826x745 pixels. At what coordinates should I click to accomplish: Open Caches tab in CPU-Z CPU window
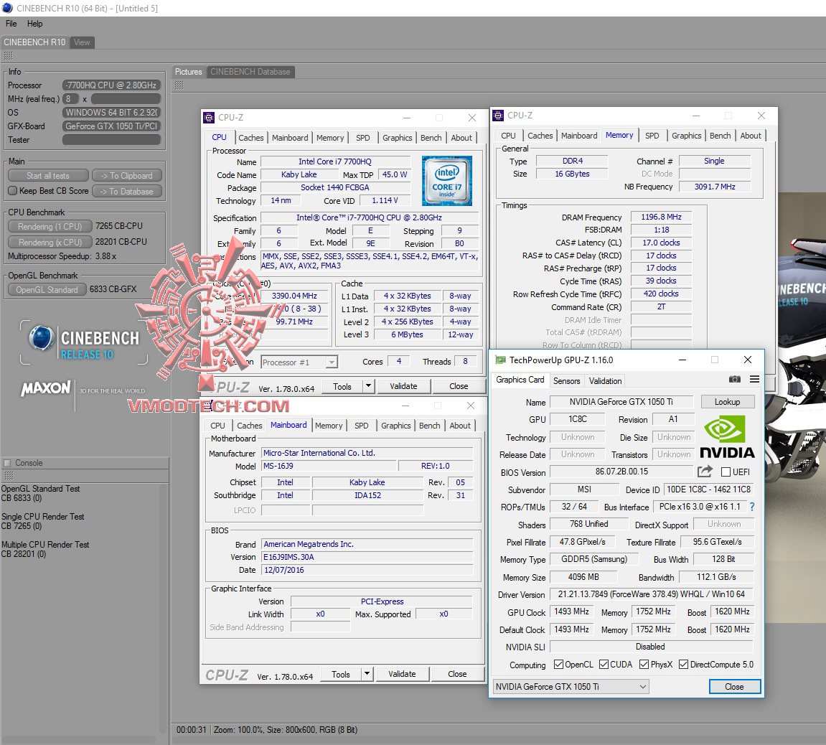click(250, 138)
